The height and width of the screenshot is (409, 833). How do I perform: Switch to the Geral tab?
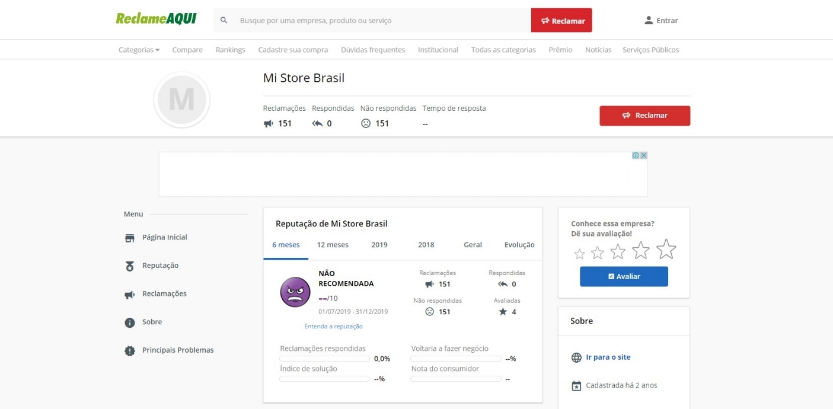pos(473,245)
